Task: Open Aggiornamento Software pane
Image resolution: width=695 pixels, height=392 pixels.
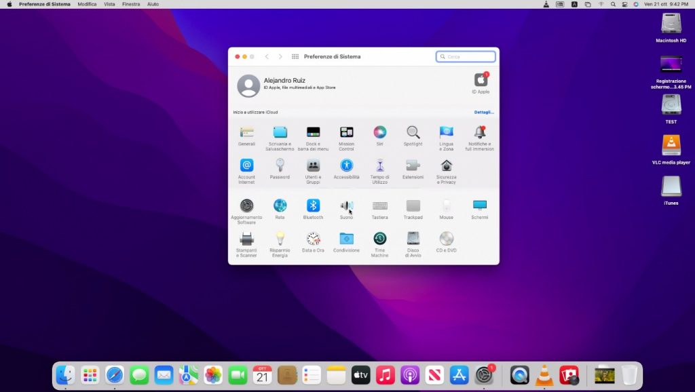Action: click(246, 206)
